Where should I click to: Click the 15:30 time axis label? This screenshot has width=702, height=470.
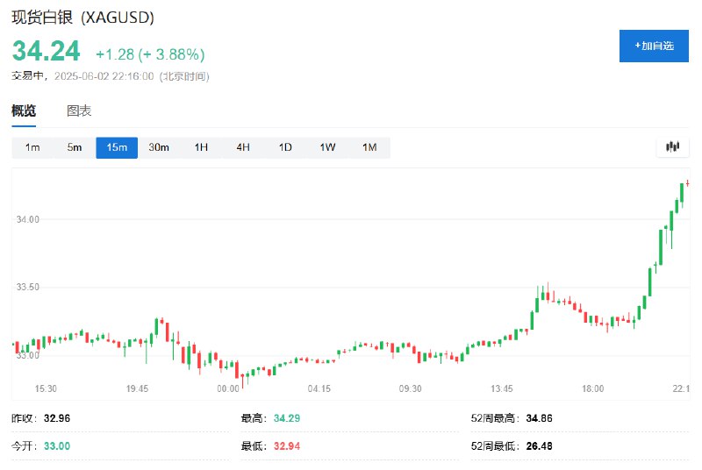pos(46,388)
